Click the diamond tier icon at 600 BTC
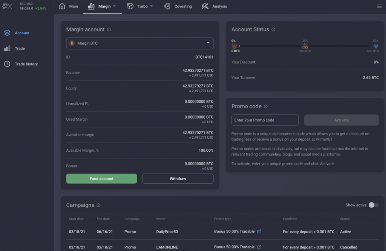Image resolution: width=386 pixels, height=251 pixels. (375, 46)
